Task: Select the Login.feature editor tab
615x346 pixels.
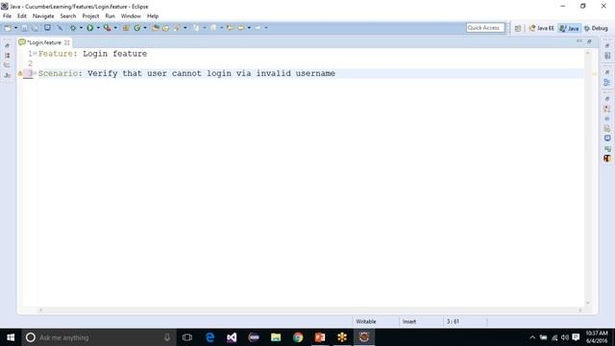Action: tap(44, 42)
